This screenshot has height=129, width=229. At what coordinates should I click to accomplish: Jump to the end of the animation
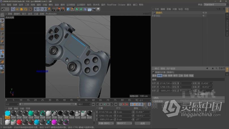(x=116, y=104)
